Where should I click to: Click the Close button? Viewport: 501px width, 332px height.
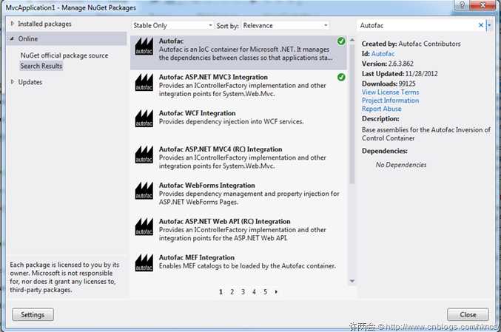(468, 315)
